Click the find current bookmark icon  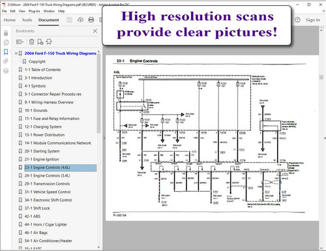tap(49, 42)
